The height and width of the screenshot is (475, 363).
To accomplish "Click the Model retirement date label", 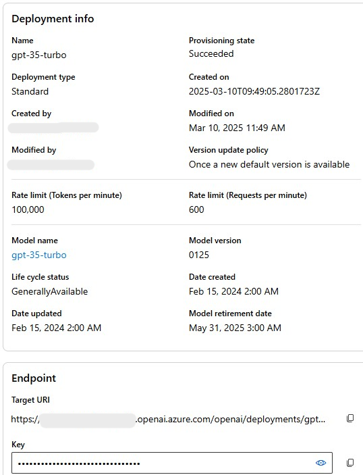I will [230, 314].
